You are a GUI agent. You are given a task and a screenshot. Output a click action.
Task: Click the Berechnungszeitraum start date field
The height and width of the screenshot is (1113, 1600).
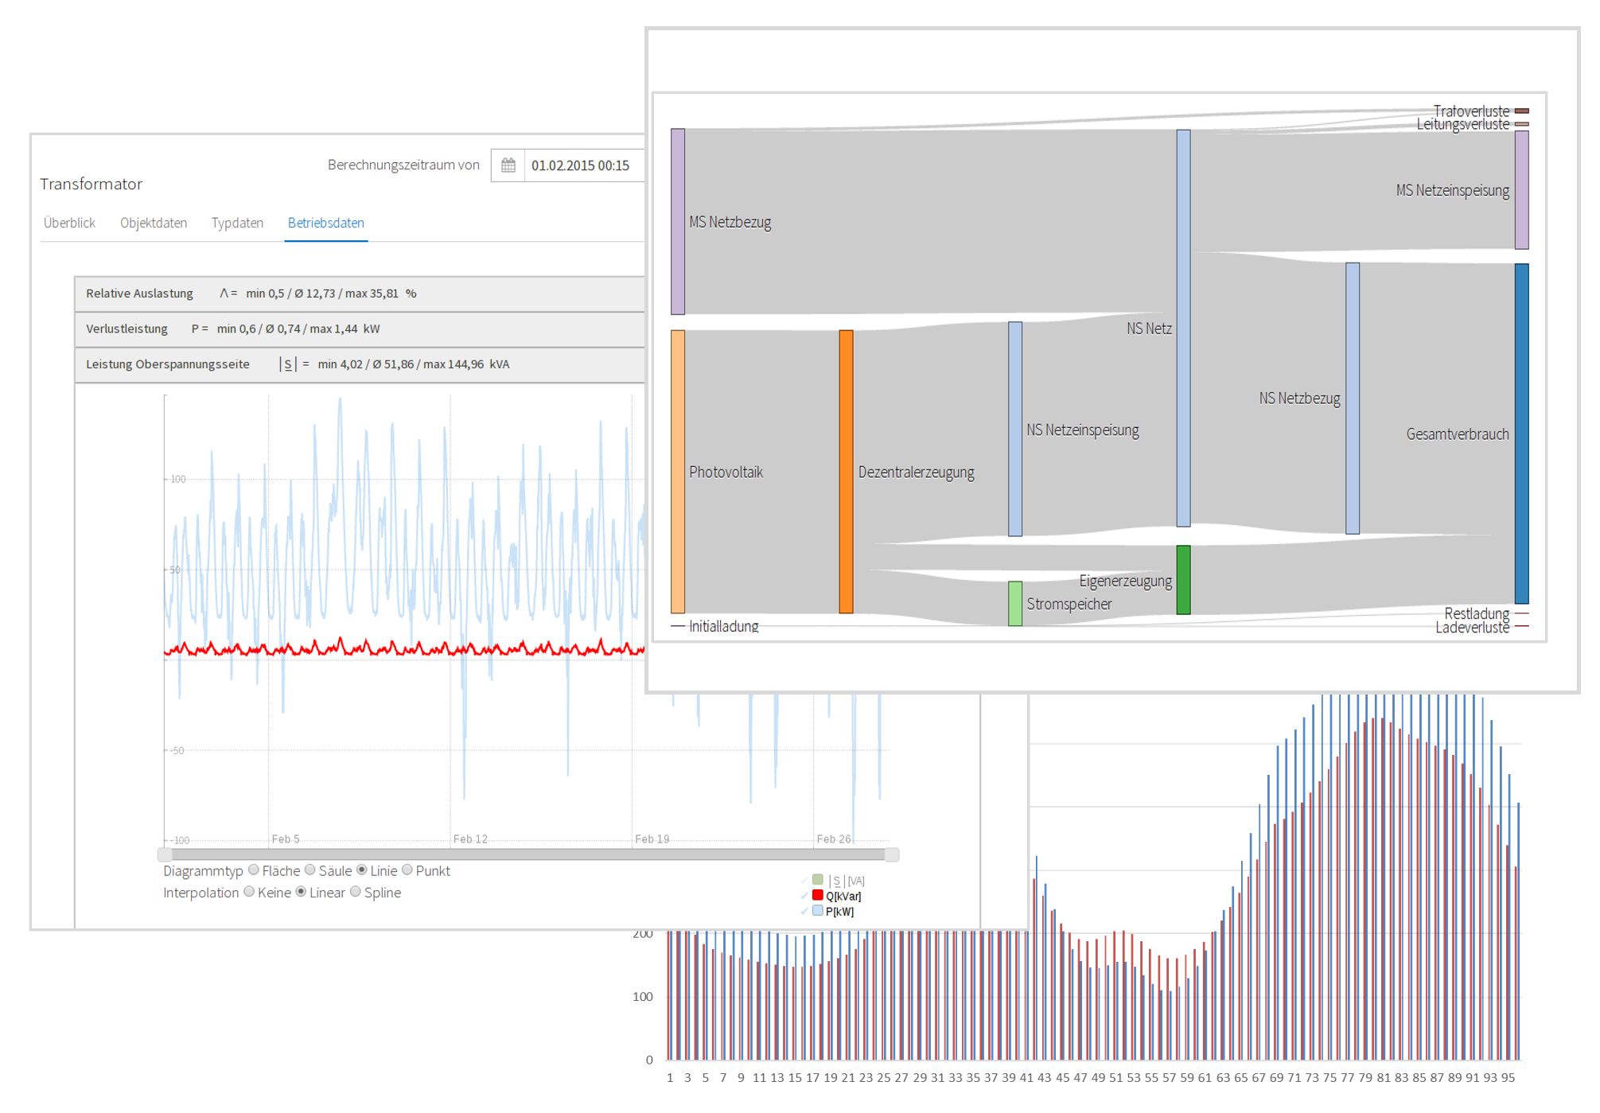point(581,165)
